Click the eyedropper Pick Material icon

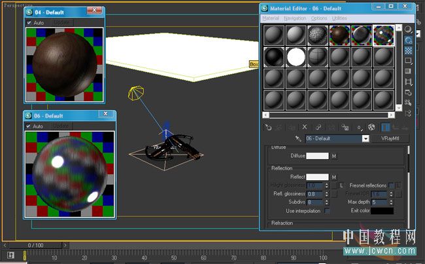coord(298,138)
